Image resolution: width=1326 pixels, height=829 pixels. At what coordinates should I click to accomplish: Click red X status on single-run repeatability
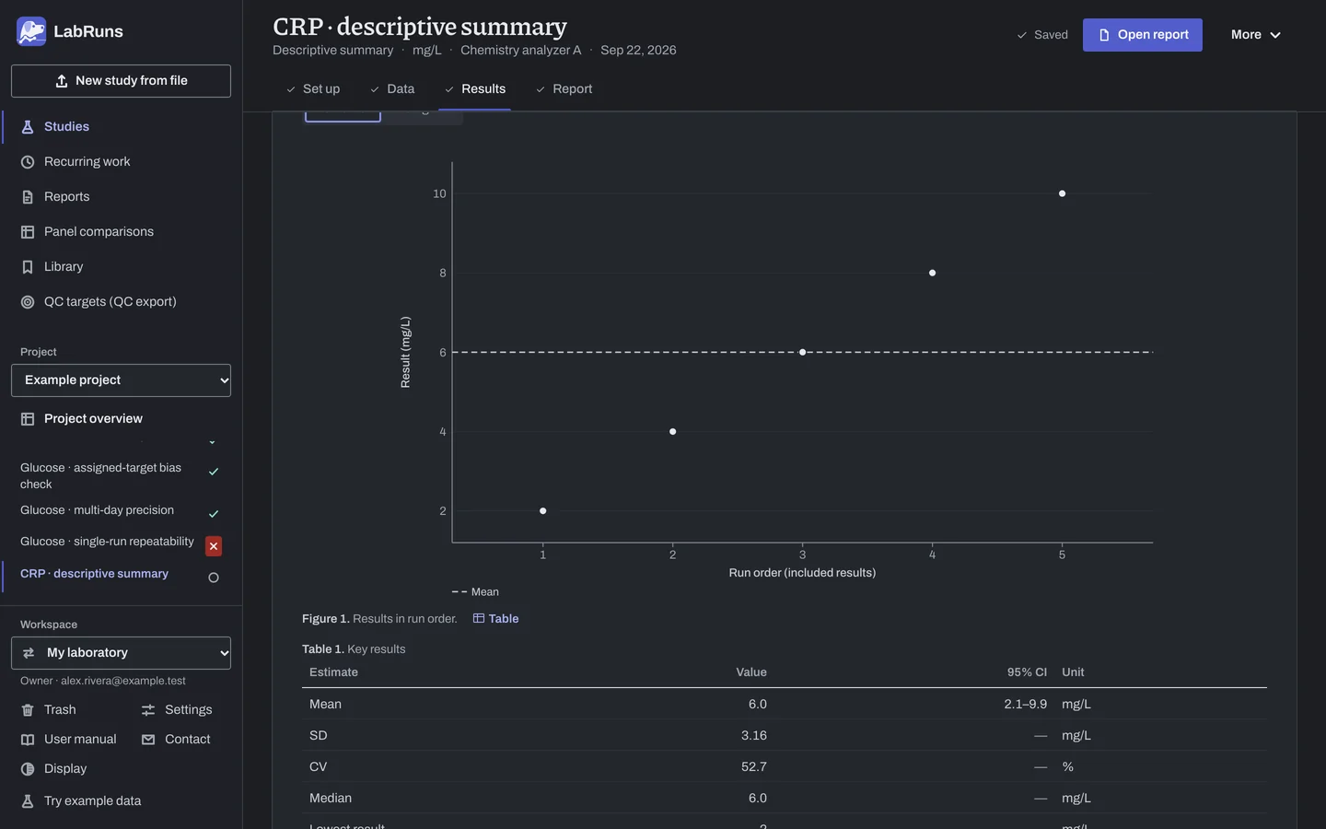pyautogui.click(x=214, y=546)
